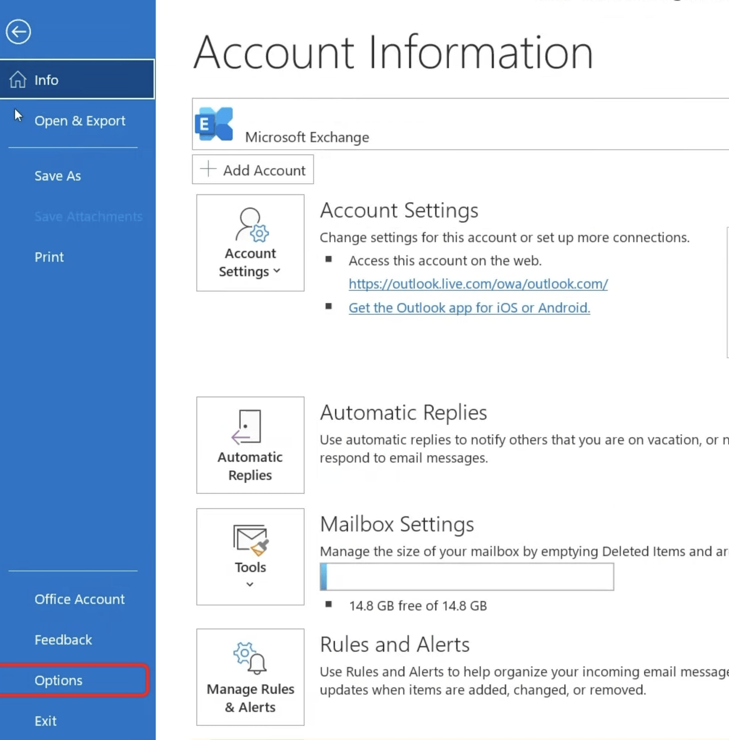This screenshot has width=729, height=740.
Task: Click the Automatic Replies section heading
Action: click(x=403, y=413)
